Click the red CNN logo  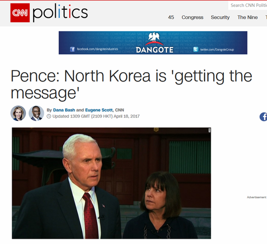click(20, 13)
